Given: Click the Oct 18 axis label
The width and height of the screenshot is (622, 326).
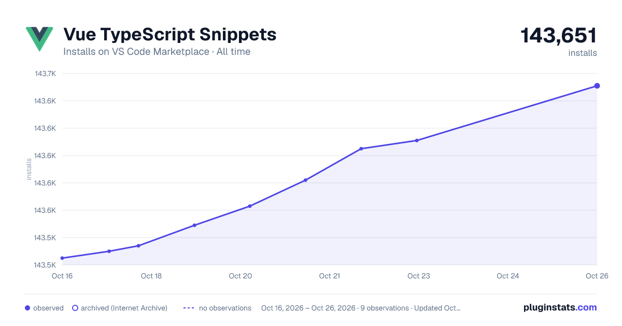Looking at the screenshot, I should 151,276.
